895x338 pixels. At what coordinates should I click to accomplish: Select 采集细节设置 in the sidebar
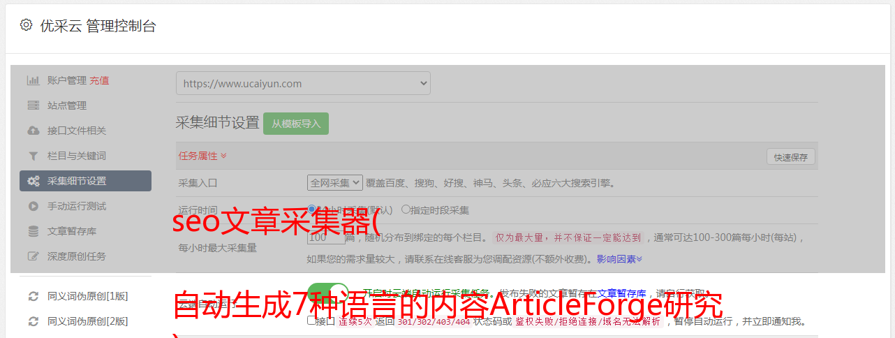click(x=85, y=181)
